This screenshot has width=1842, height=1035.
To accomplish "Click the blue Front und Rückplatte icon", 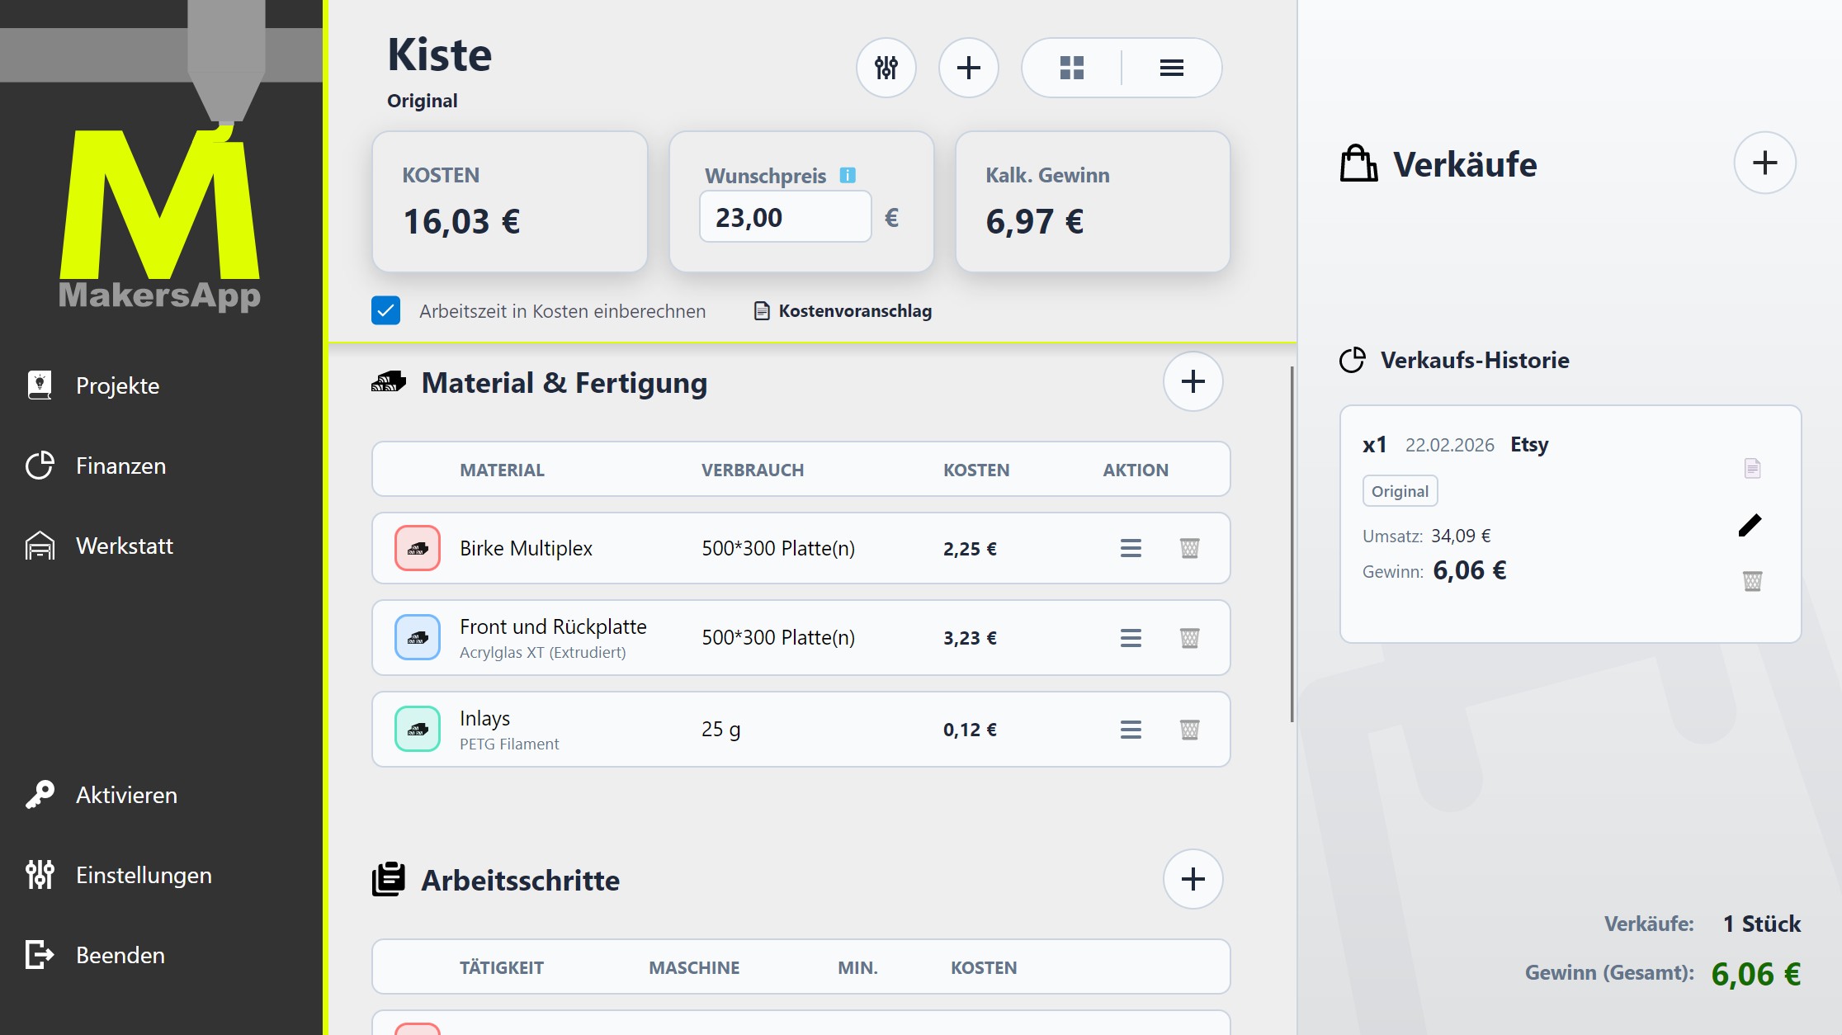I will pyautogui.click(x=418, y=637).
